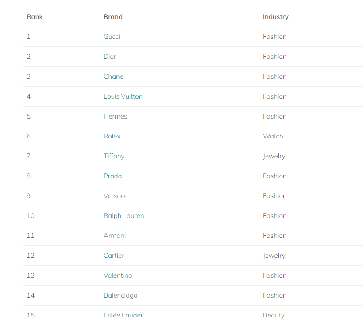
Task: Open the Hermès brand page
Action: pyautogui.click(x=115, y=116)
